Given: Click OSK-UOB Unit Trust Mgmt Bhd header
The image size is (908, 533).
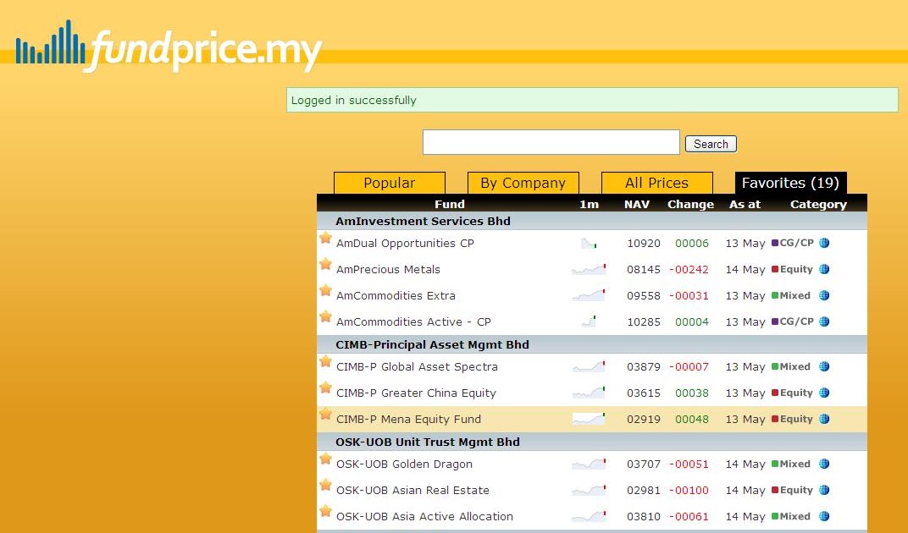Looking at the screenshot, I should (592, 442).
